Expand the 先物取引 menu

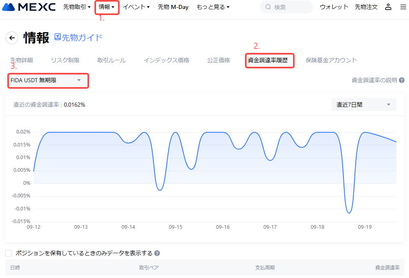(77, 7)
